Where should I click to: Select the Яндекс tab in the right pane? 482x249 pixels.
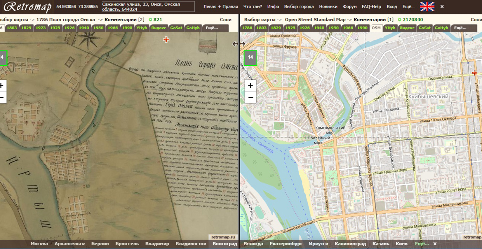tap(407, 28)
